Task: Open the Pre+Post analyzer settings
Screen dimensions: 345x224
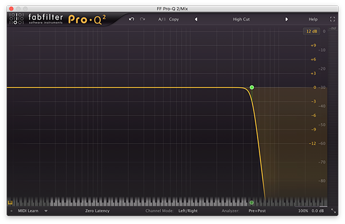Action: pos(257,211)
